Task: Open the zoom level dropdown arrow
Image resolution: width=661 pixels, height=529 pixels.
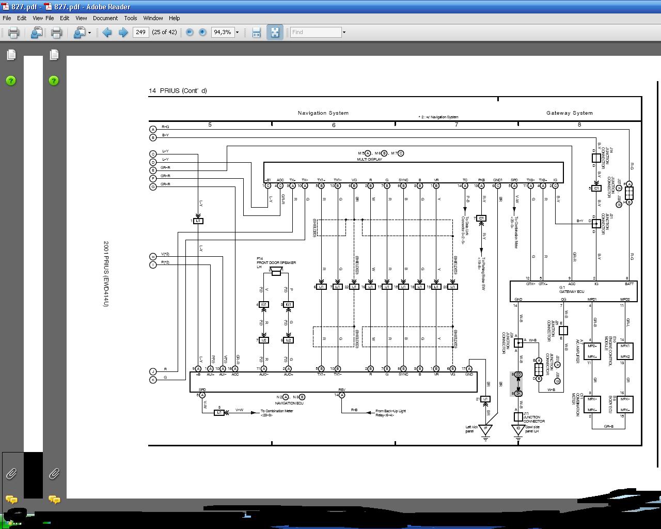Action: tap(237, 32)
